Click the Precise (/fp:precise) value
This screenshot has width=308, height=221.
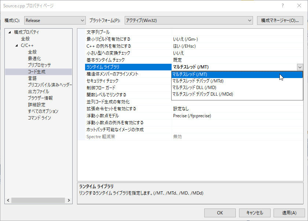[x=192, y=115]
